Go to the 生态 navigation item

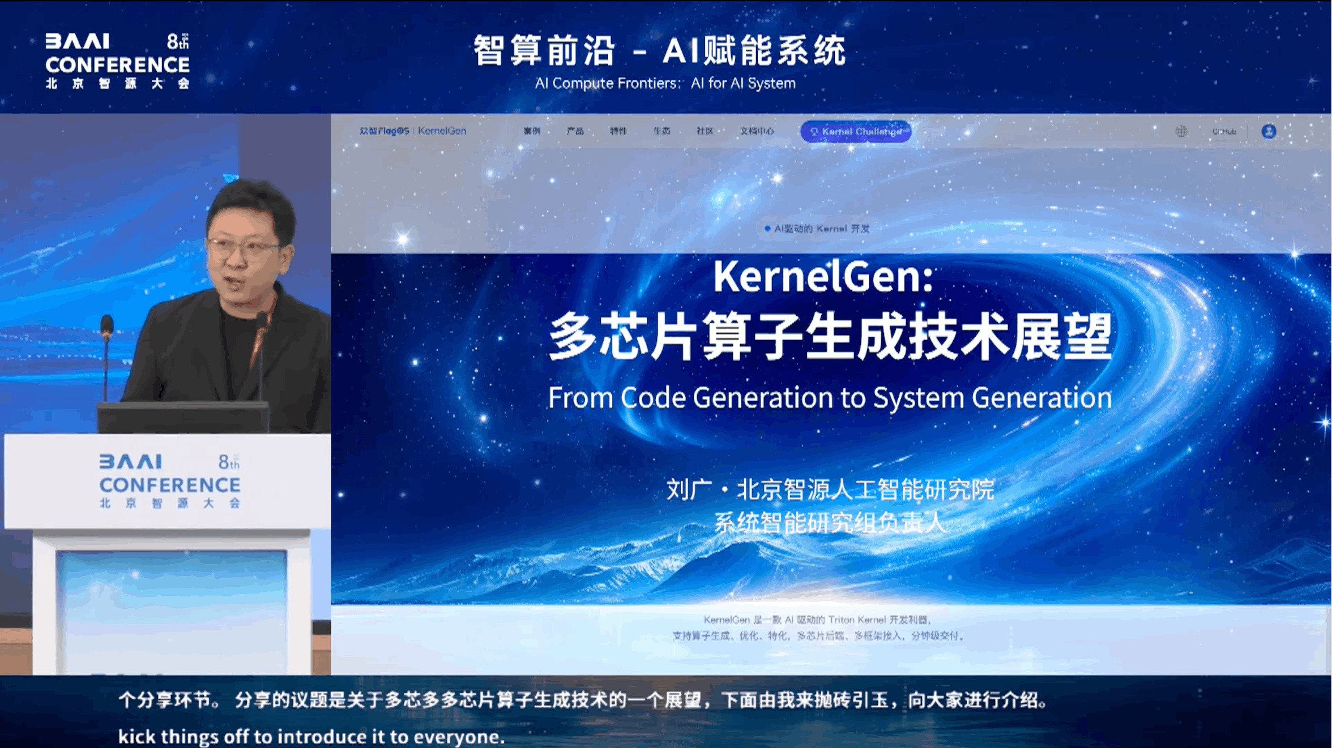click(x=661, y=131)
